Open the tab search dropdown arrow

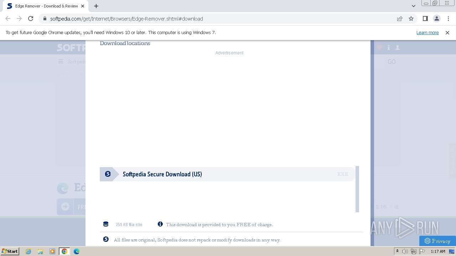tap(414, 6)
